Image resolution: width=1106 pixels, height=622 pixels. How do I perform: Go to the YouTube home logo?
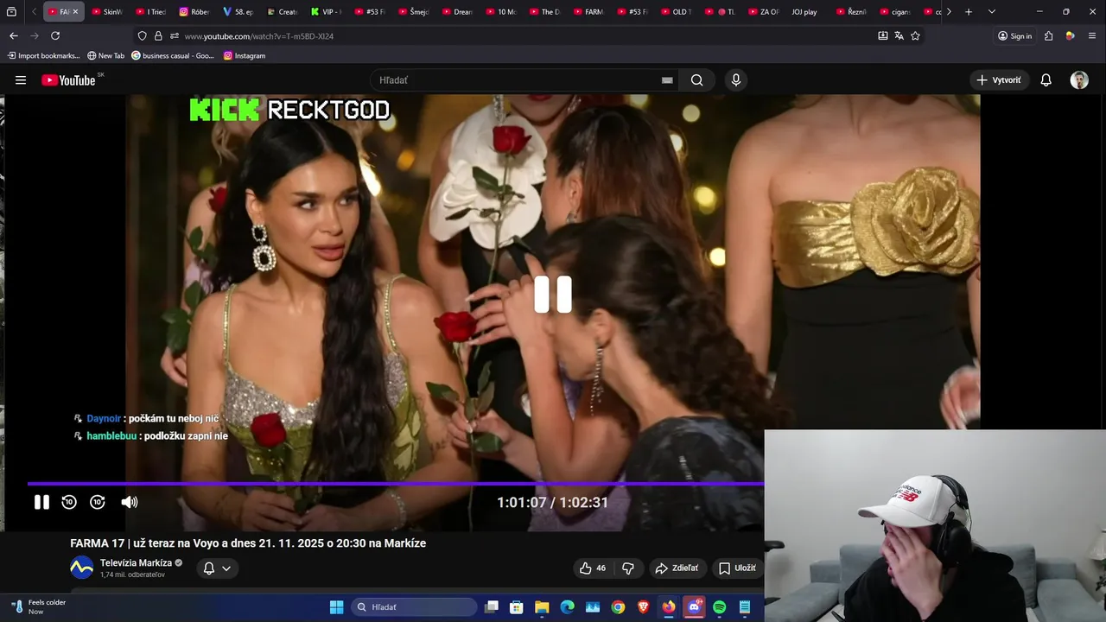68,80
